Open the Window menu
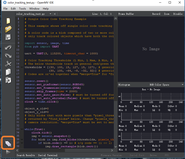Screen dimensions: 185x159 (34, 9)
